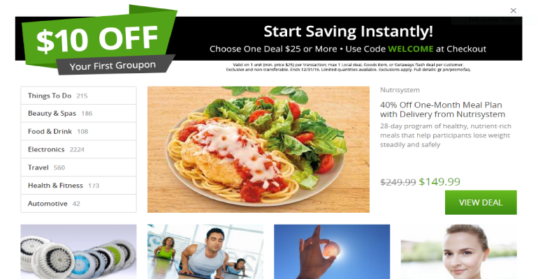Click the green VIEW DEAL button
Image resolution: width=538 pixels, height=279 pixels.
[x=481, y=202]
